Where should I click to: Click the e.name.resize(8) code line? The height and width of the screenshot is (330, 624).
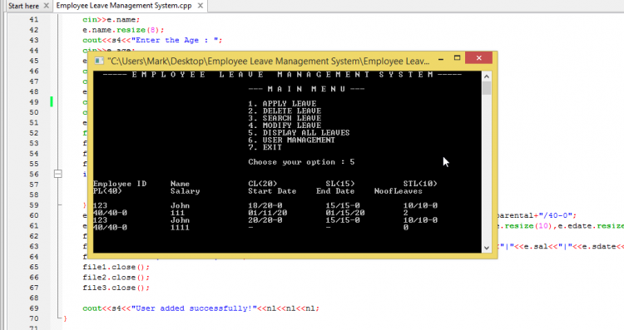click(x=123, y=30)
